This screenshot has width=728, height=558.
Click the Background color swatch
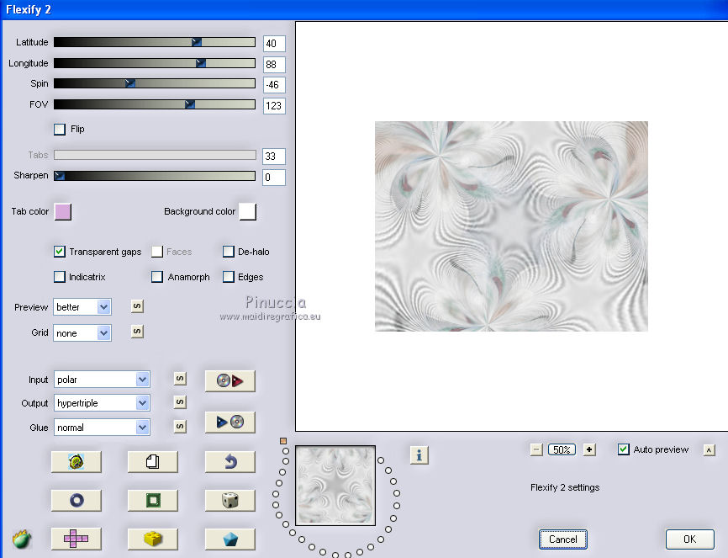pyautogui.click(x=247, y=211)
